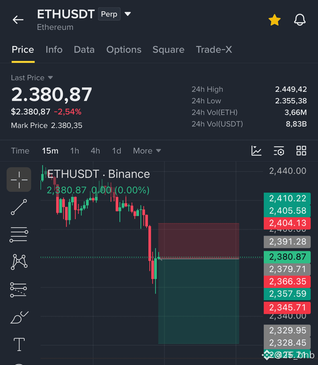The height and width of the screenshot is (365, 318).
Task: Click the 2,379.71 gray price label
Action: pyautogui.click(x=287, y=269)
